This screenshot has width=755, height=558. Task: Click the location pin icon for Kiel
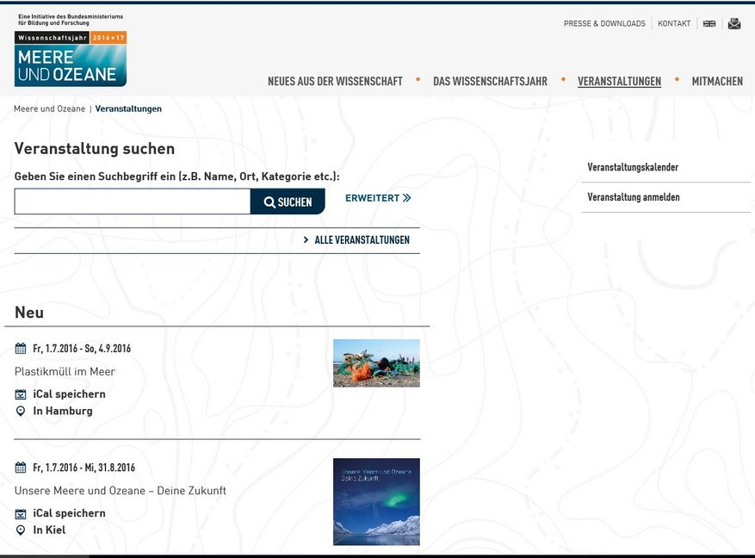click(21, 530)
